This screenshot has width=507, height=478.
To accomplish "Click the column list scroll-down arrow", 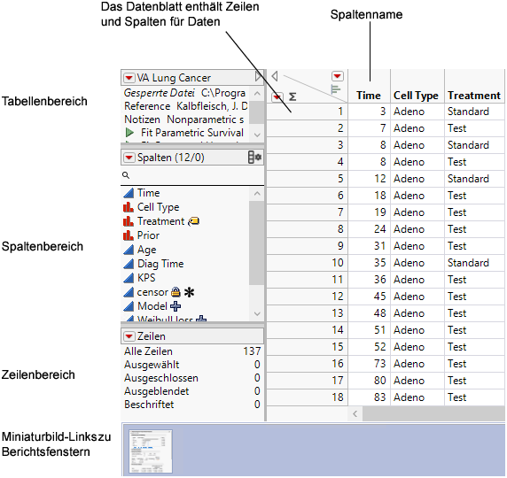I will pyautogui.click(x=257, y=313).
